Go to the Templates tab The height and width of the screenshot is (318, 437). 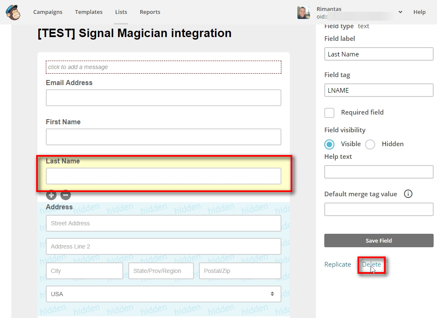tap(89, 12)
